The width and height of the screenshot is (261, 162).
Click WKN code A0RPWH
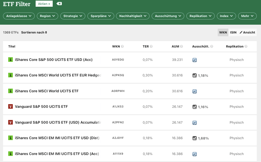click(118, 91)
